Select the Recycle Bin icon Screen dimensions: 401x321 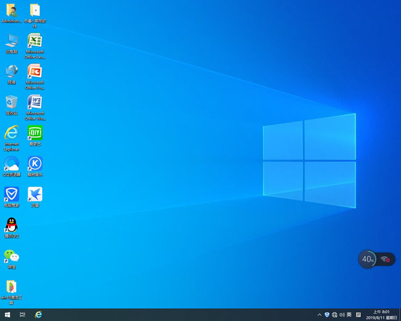pyautogui.click(x=11, y=102)
